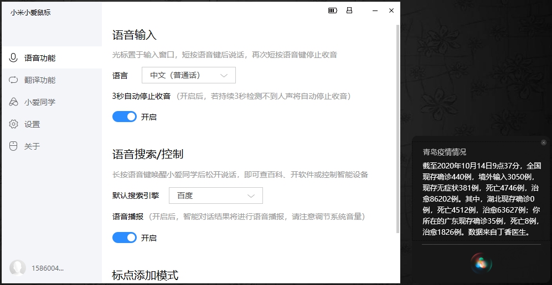The image size is (552, 285).
Task: Click the 3秒自动停止收音 label text
Action: 141,96
